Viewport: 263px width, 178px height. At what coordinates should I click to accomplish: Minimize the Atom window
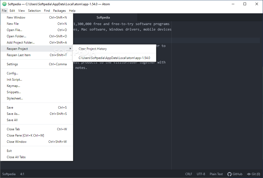coord(233,4)
